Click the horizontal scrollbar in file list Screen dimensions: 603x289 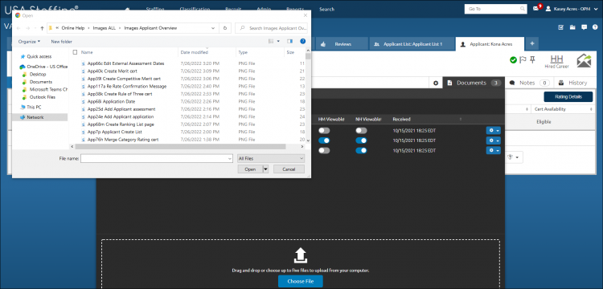pyautogui.click(x=180, y=147)
